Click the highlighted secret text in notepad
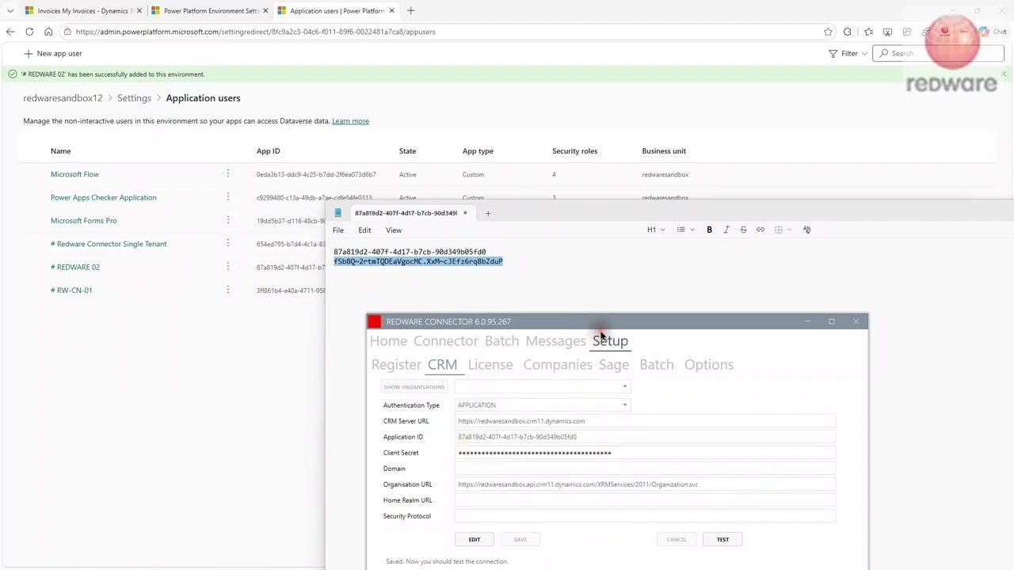The width and height of the screenshot is (1014, 570). pyautogui.click(x=418, y=261)
